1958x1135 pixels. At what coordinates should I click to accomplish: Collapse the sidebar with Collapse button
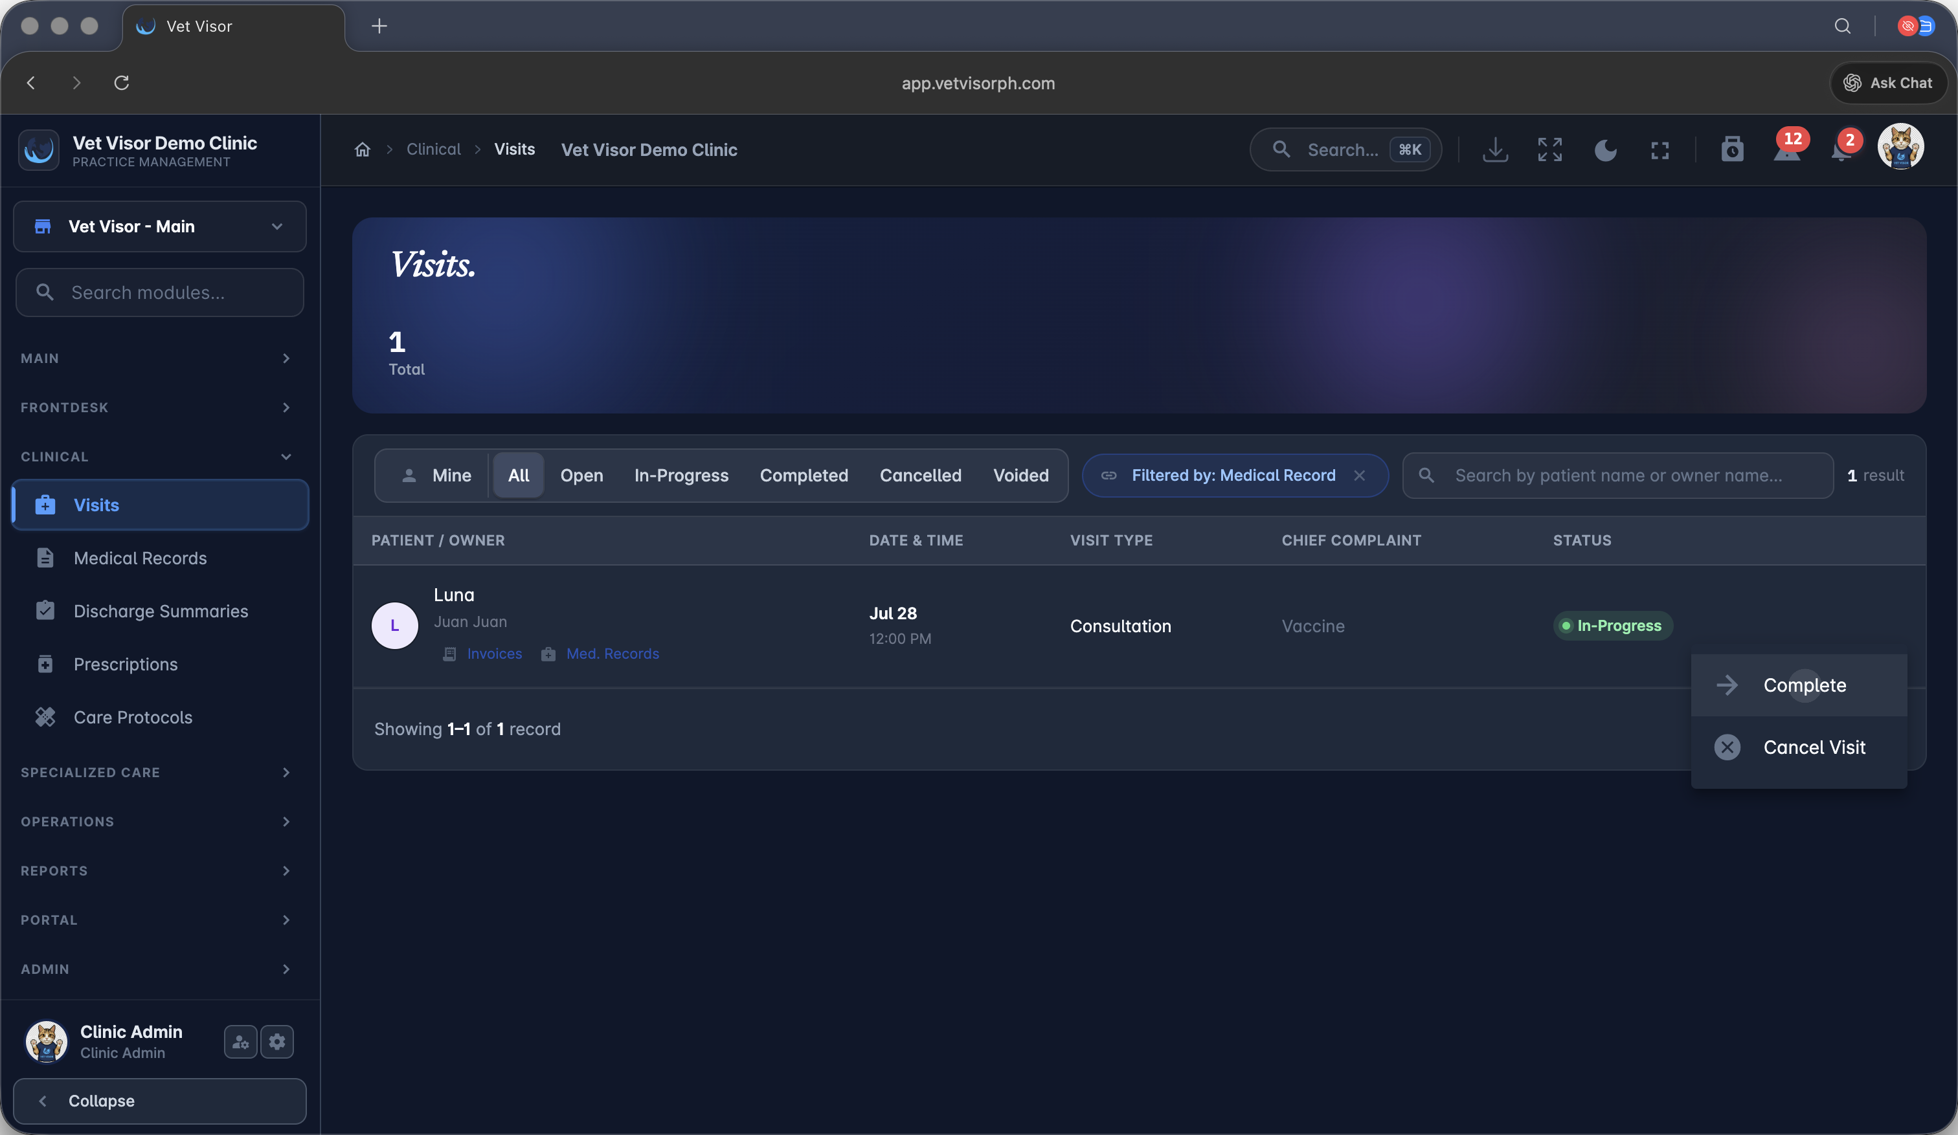(159, 1101)
